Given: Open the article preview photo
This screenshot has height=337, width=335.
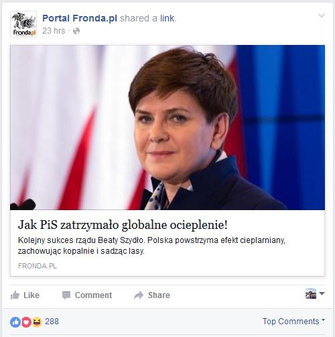Looking at the screenshot, I should tap(167, 128).
